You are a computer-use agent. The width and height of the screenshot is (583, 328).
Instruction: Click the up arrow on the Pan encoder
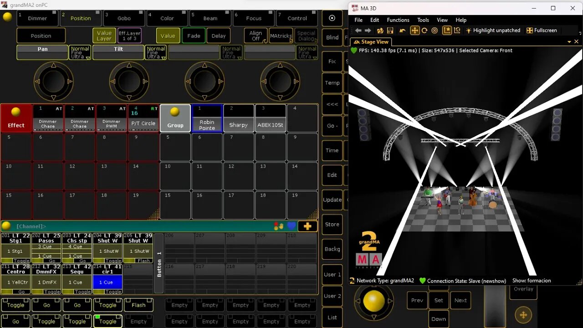coord(53,66)
